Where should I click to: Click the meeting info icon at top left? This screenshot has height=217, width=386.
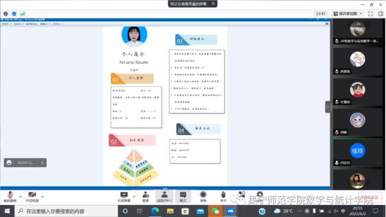tap(6, 14)
